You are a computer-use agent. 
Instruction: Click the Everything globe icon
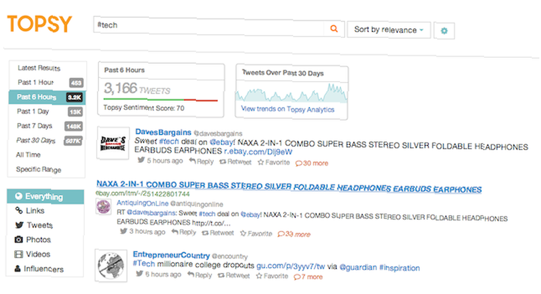18,196
